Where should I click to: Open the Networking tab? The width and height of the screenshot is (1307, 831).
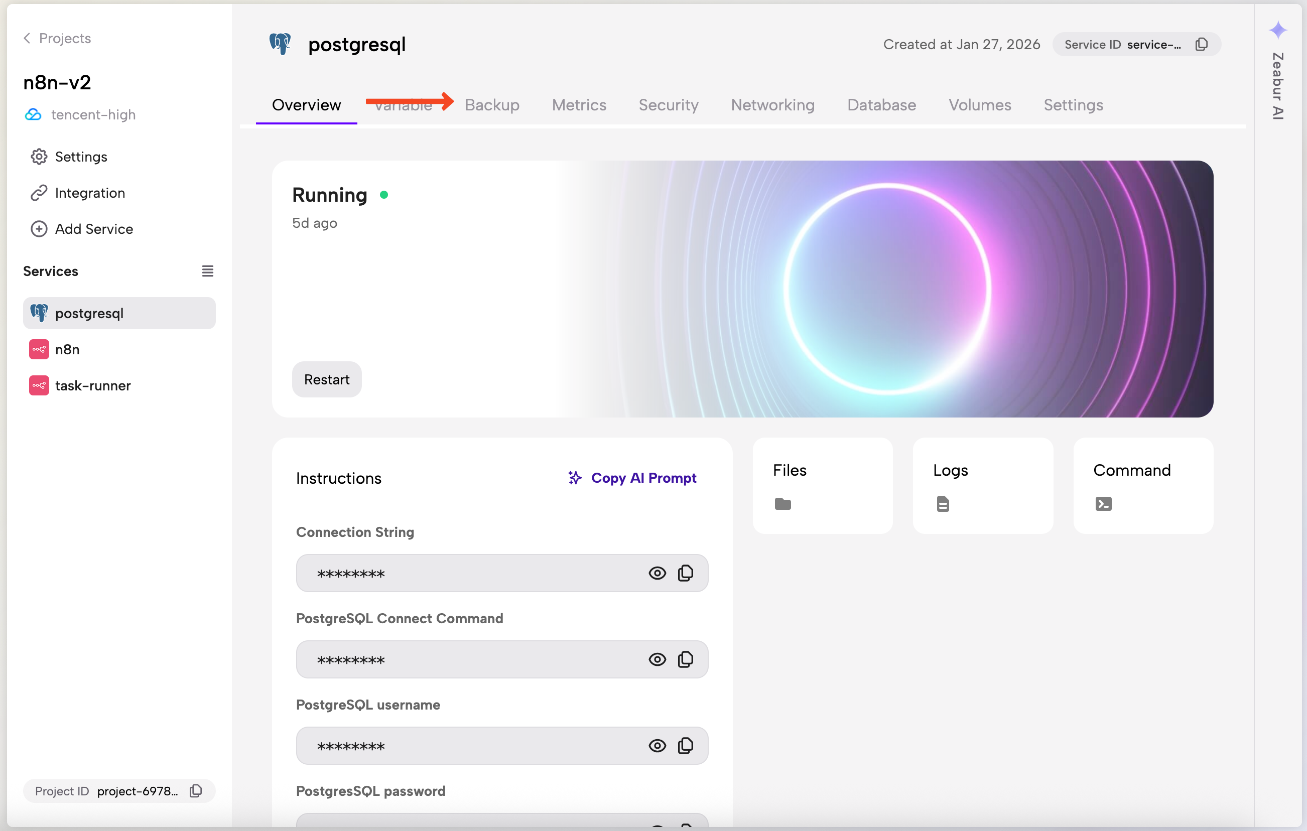point(772,105)
